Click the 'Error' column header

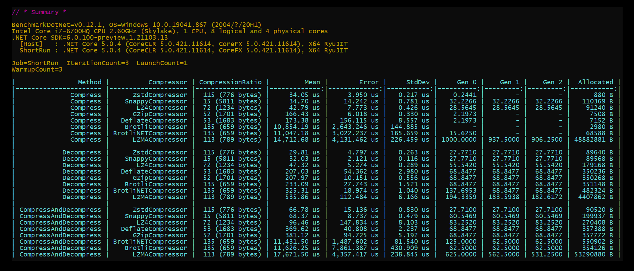369,82
